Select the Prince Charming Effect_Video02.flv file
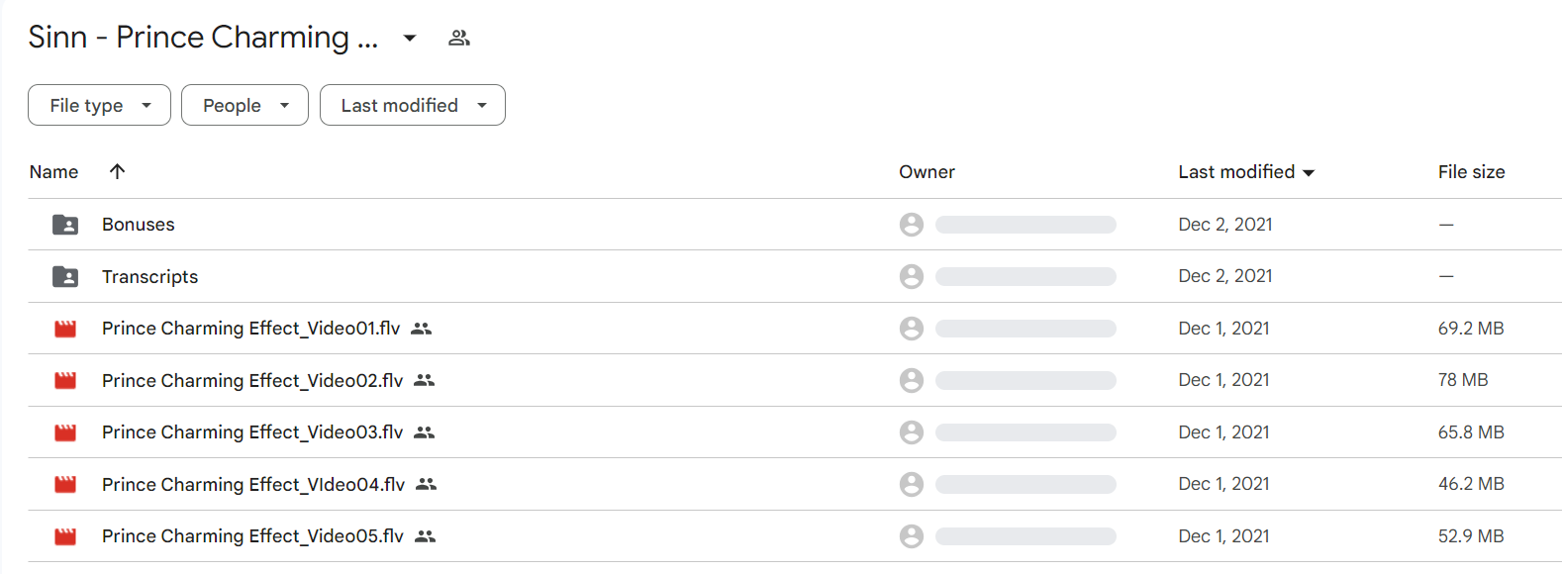 252,381
